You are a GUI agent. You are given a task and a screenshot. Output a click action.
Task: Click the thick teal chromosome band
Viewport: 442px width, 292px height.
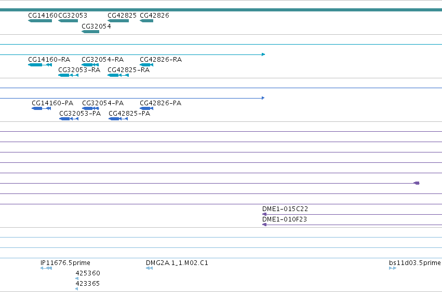pyautogui.click(x=221, y=10)
